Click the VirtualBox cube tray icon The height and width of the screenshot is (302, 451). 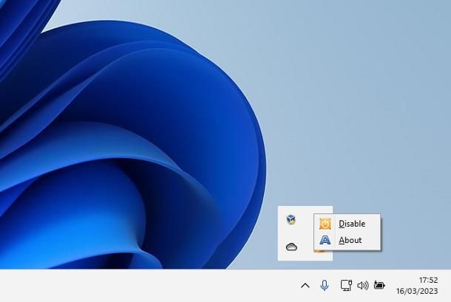coord(291,219)
